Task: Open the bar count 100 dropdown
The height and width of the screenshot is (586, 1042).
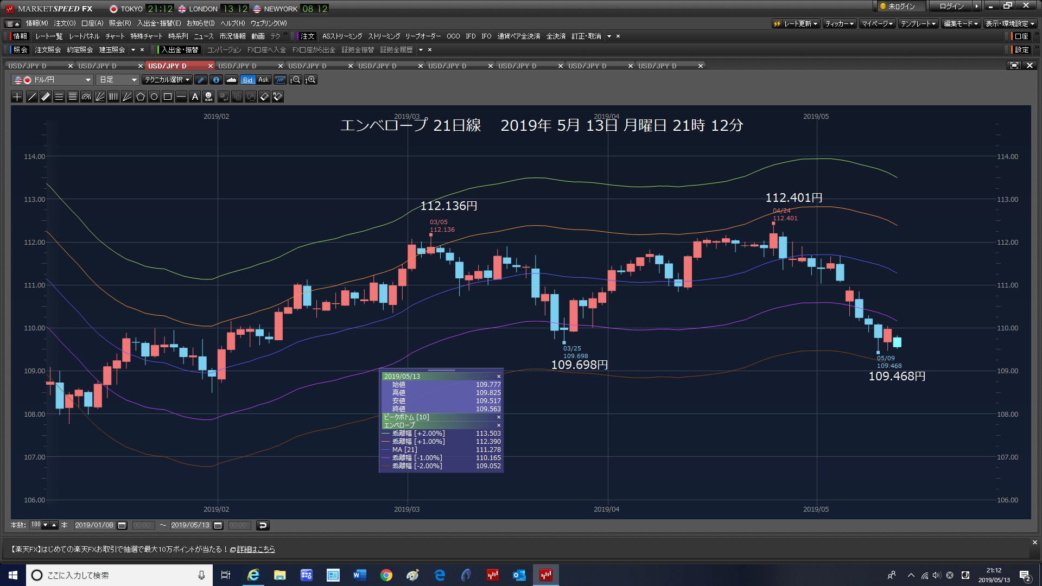Action: 45,525
